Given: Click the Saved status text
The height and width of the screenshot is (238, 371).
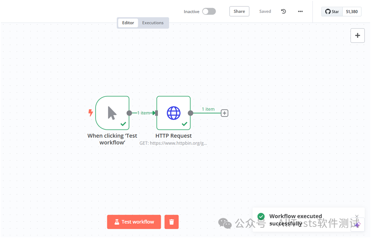Looking at the screenshot, I should tap(265, 12).
